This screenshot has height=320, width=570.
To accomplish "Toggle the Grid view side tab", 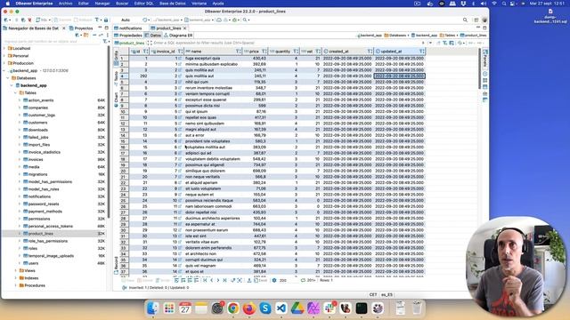I will coord(117,57).
